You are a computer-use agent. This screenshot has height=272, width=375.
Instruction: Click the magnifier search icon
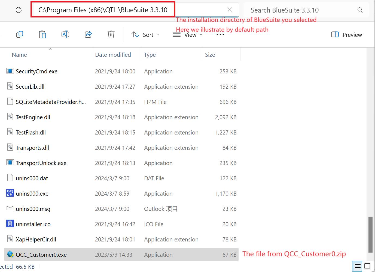coord(360,10)
